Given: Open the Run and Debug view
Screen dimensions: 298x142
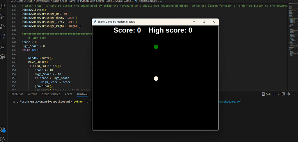Looking at the screenshot, I should click(2, 26).
